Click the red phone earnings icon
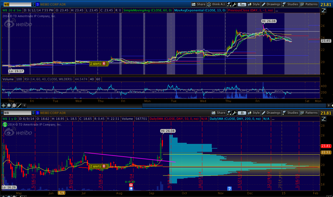Viewport: 333px width, 197px height. tap(131, 185)
